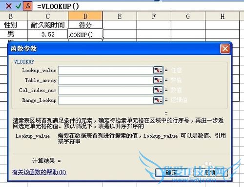
Task: Focus the Range_lookup input box
Action: pyautogui.click(x=106, y=100)
